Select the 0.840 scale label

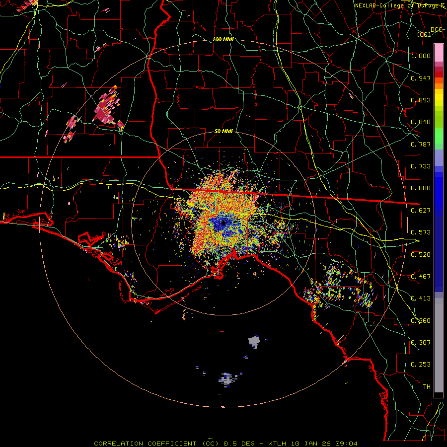421,122
